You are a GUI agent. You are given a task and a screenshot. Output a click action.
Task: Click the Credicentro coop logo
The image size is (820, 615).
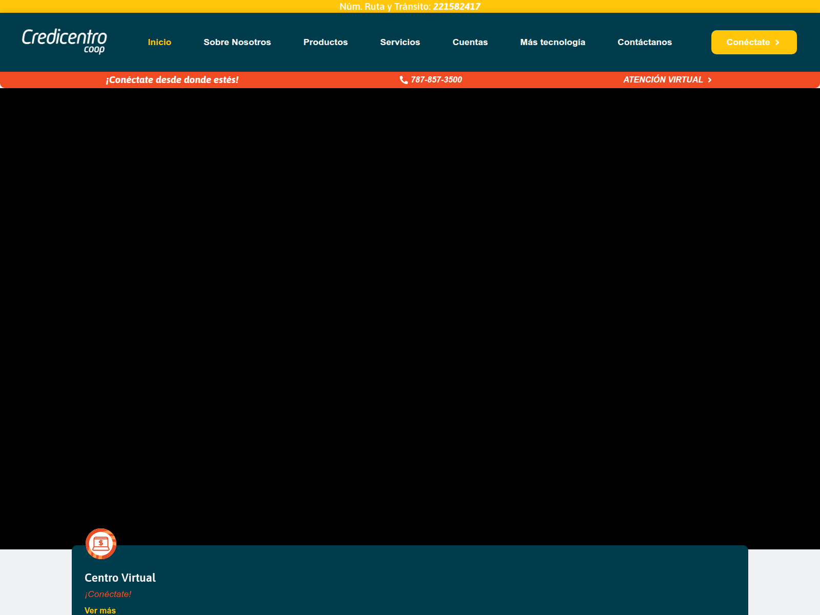click(x=65, y=42)
